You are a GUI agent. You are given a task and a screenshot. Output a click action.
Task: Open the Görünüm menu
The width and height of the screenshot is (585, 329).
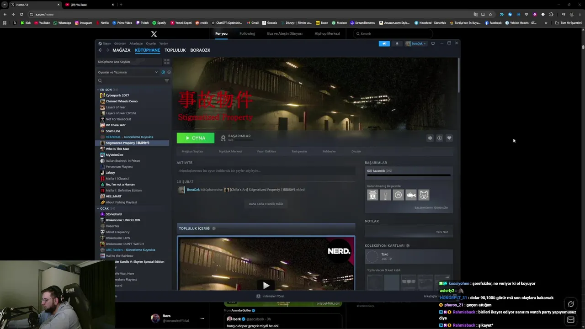coord(120,43)
